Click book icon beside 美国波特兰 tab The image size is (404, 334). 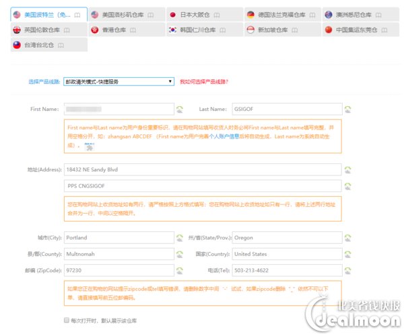click(x=77, y=15)
